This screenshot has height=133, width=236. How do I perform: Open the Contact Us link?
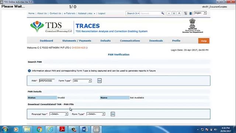coord(55,13)
